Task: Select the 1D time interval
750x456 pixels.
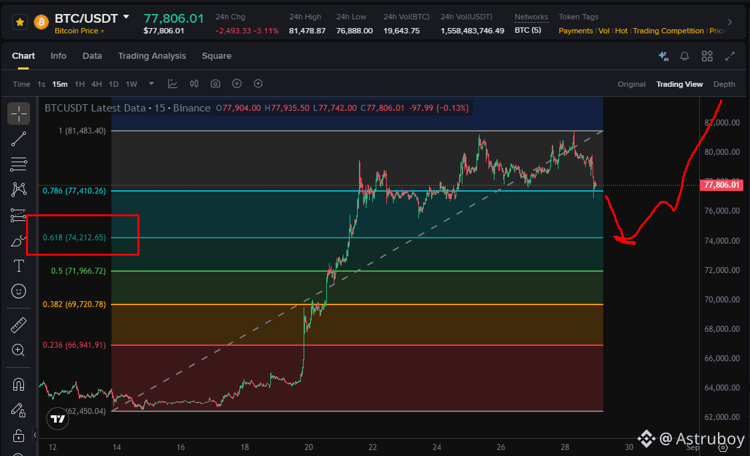Action: coord(113,84)
